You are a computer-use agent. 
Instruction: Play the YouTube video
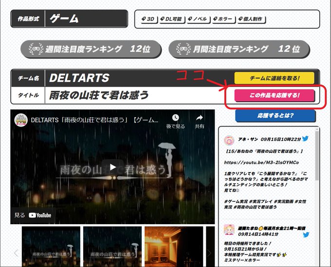tap(112, 167)
